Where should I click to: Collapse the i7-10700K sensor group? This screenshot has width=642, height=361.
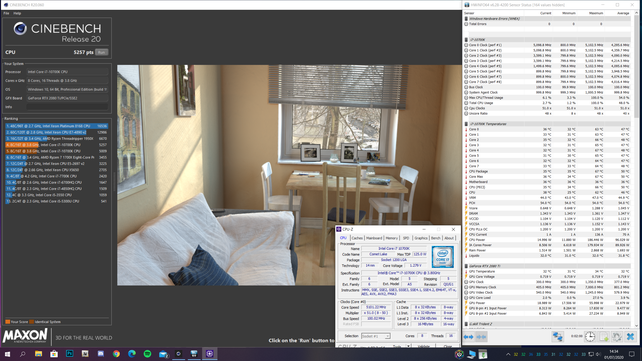tap(466, 40)
